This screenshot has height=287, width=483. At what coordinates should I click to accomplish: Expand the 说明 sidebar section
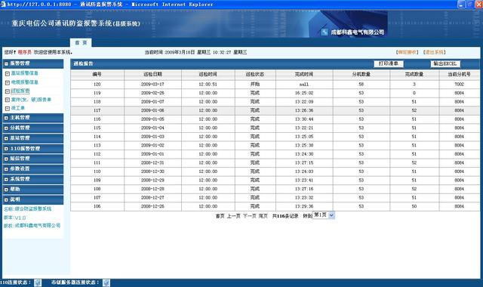coord(6,200)
